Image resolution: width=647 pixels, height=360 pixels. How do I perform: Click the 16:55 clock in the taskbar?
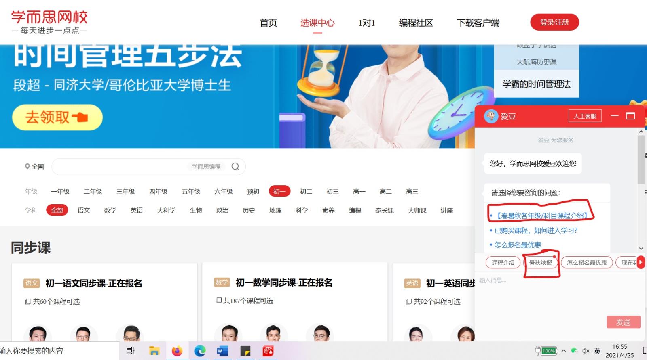(620, 346)
